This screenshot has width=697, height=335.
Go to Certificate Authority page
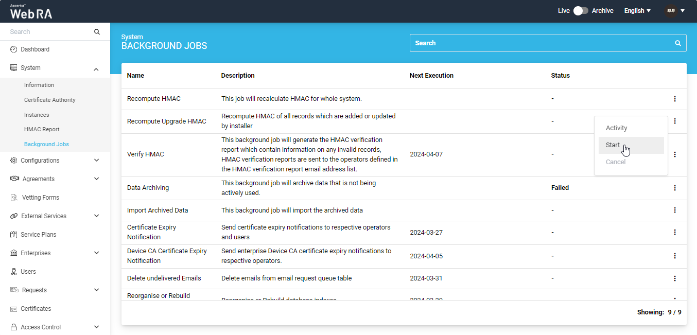point(49,100)
